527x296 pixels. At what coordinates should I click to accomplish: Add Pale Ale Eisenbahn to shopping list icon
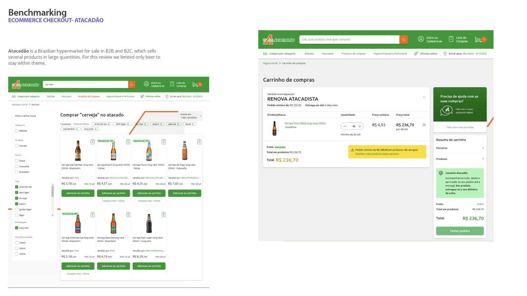coord(128,215)
